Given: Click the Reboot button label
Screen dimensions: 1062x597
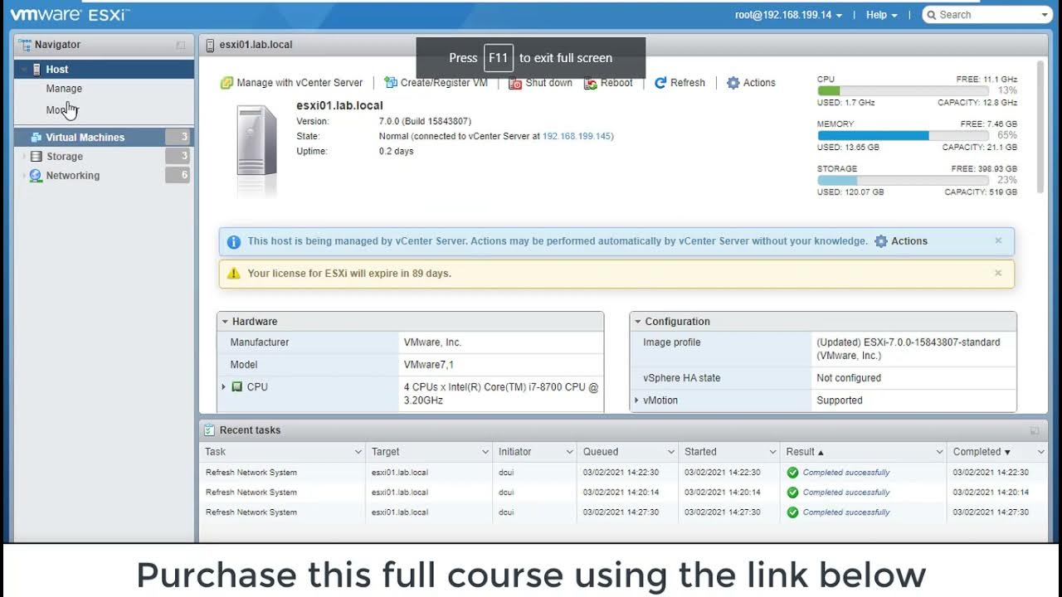Looking at the screenshot, I should tap(616, 83).
